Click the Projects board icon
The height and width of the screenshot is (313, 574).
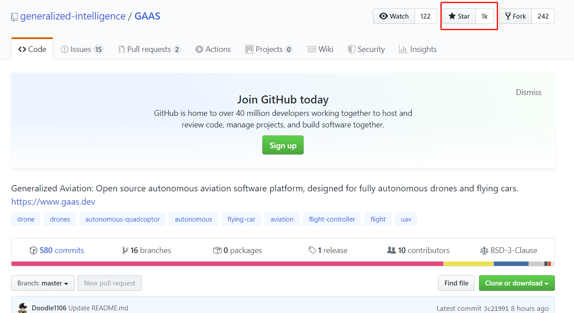tap(249, 49)
